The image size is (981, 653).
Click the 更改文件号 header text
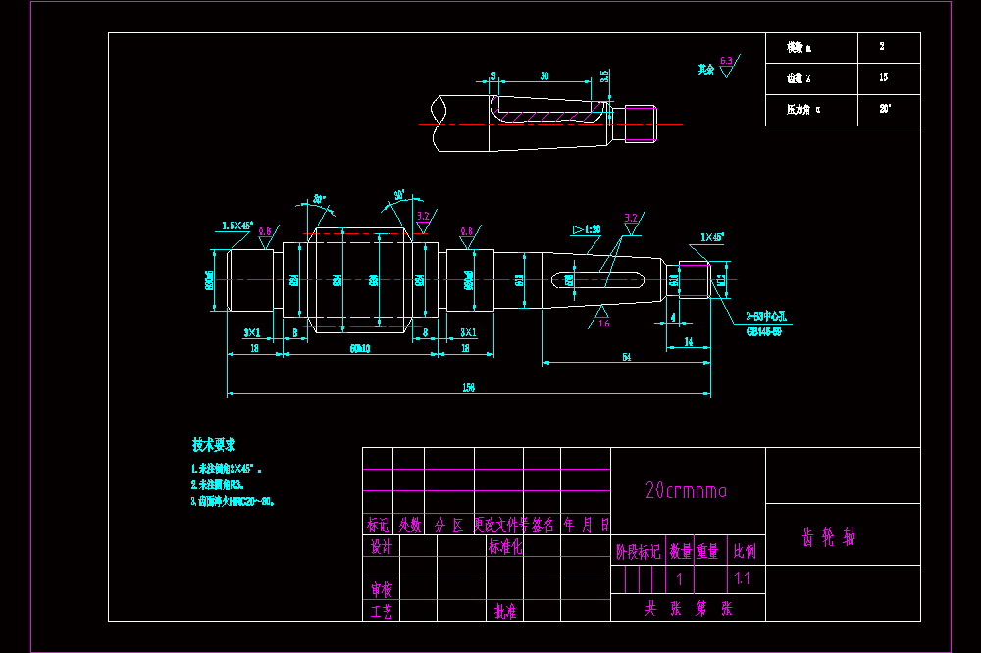coord(501,525)
